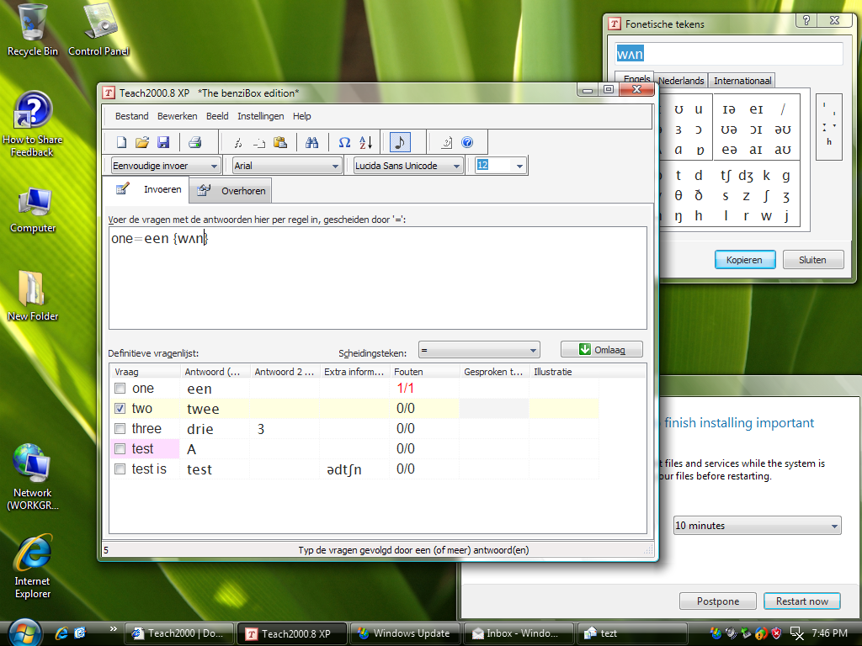Launch the Internet Explorer desktop icon

[x=33, y=566]
